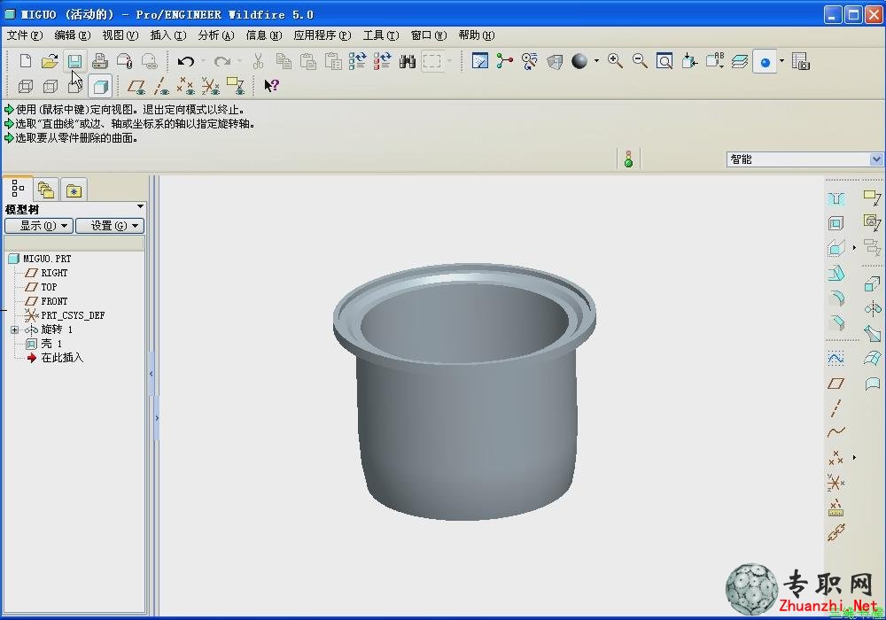Image resolution: width=886 pixels, height=620 pixels.
Task: Select the FRONT datum plane
Action: (x=54, y=301)
